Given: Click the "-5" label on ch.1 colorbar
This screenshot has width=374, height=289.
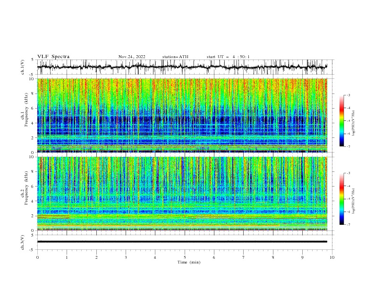Looking at the screenshot, I should pyautogui.click(x=348, y=121).
